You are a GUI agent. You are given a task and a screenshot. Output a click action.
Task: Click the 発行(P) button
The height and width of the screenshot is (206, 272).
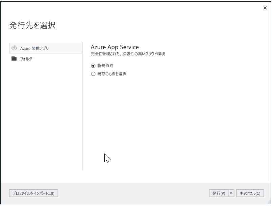click(218, 193)
